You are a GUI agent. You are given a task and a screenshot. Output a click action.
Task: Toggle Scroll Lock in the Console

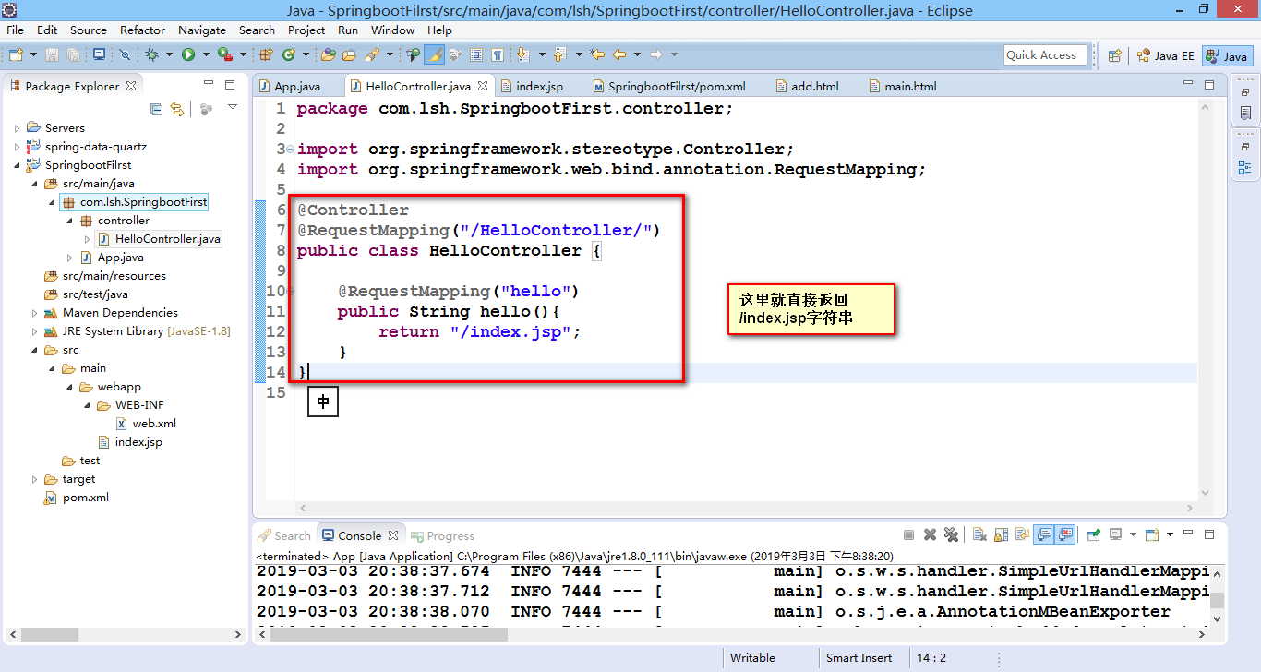point(1001,534)
